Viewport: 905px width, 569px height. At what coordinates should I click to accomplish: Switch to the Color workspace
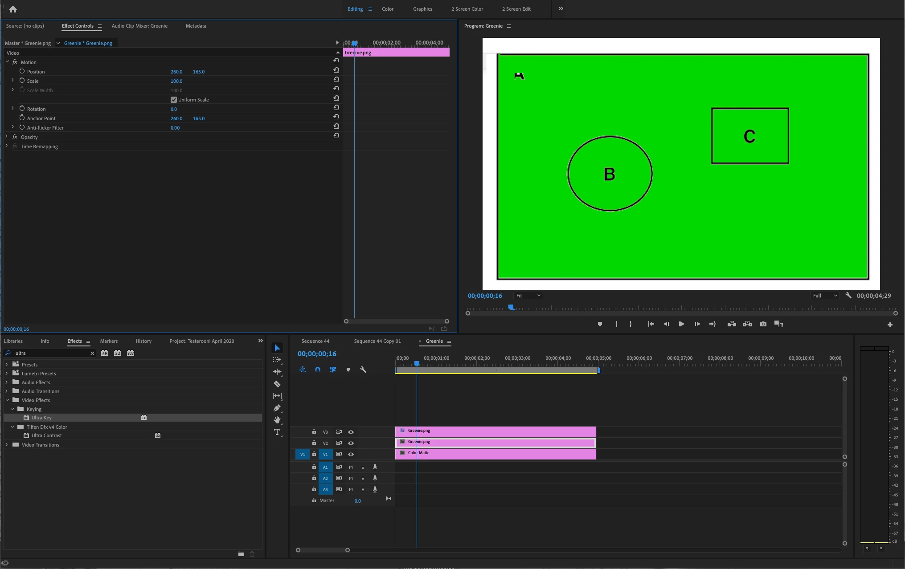pyautogui.click(x=387, y=9)
